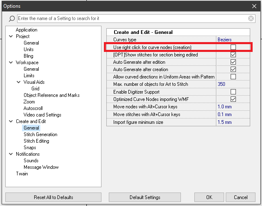This screenshot has width=262, height=206.
Task: Select Message Window settings
Action: click(41, 167)
